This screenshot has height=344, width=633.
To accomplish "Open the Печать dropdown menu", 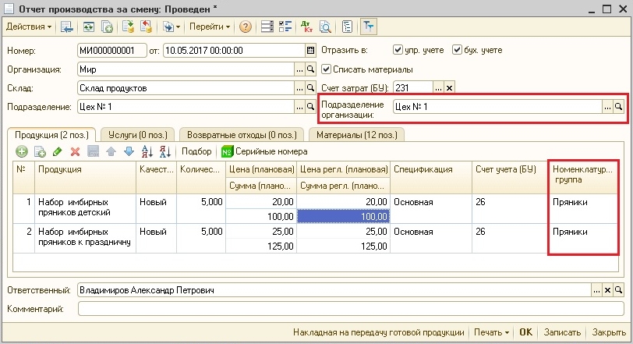I will coord(491,333).
